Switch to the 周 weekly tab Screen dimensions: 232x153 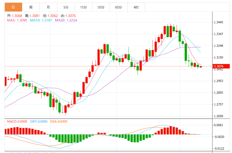click(31, 7)
